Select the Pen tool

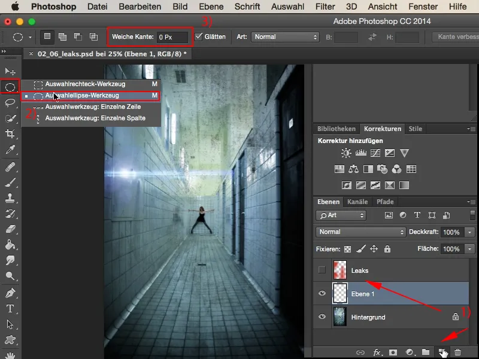(x=10, y=293)
